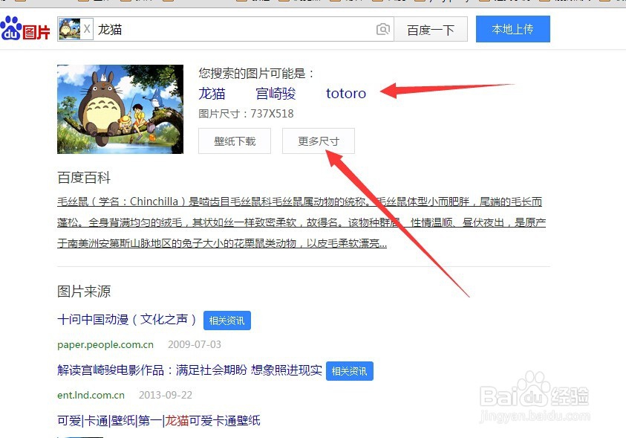Viewport: 626px width, 438px height.
Task: Open the 宫崎骏 suggestion link
Action: click(276, 94)
